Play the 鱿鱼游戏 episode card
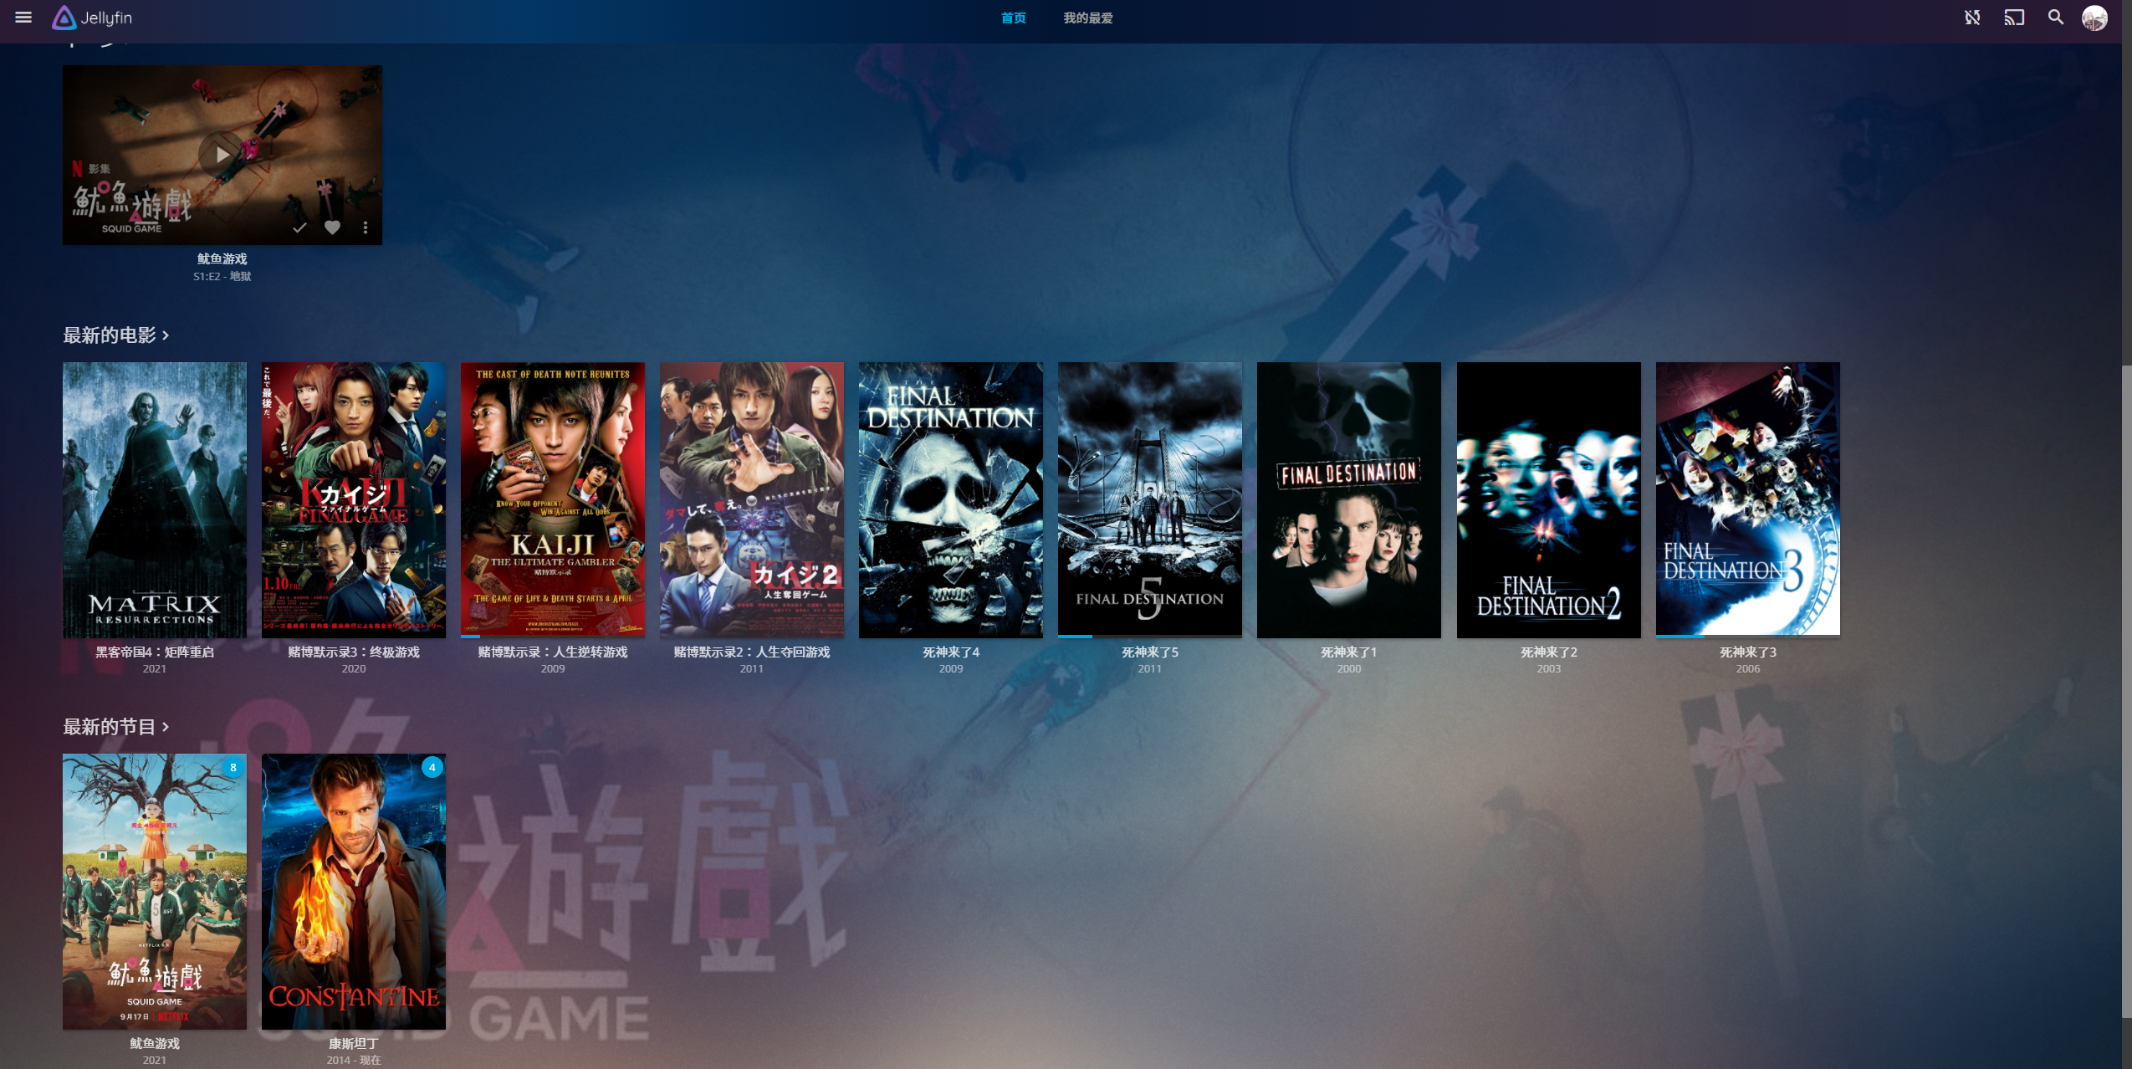Screen dimensions: 2132x1069 click(x=222, y=155)
